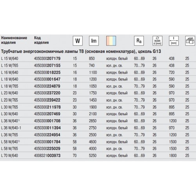This screenshot has height=196, width=196.
Task: Click lumen value 1050
Action: pos(93,86)
